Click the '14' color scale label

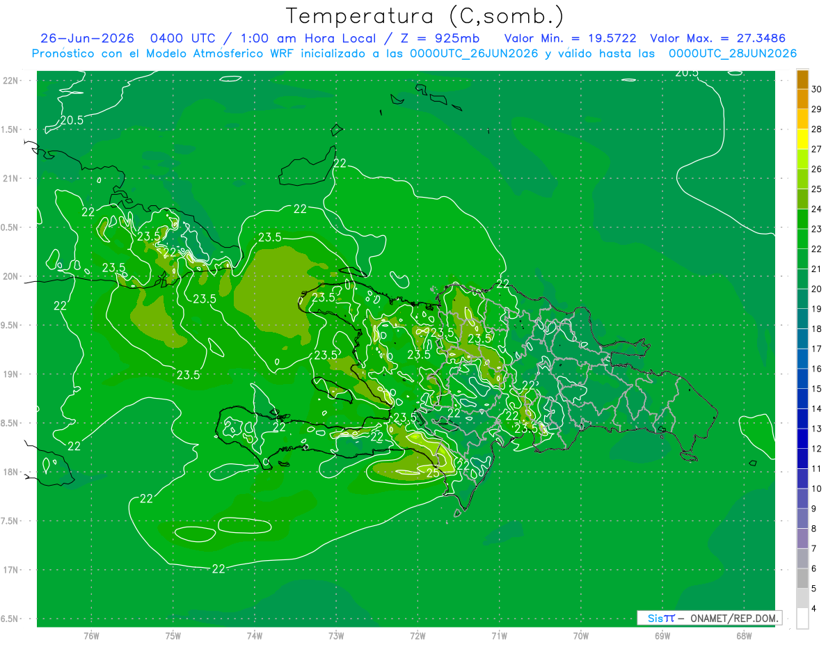click(817, 408)
